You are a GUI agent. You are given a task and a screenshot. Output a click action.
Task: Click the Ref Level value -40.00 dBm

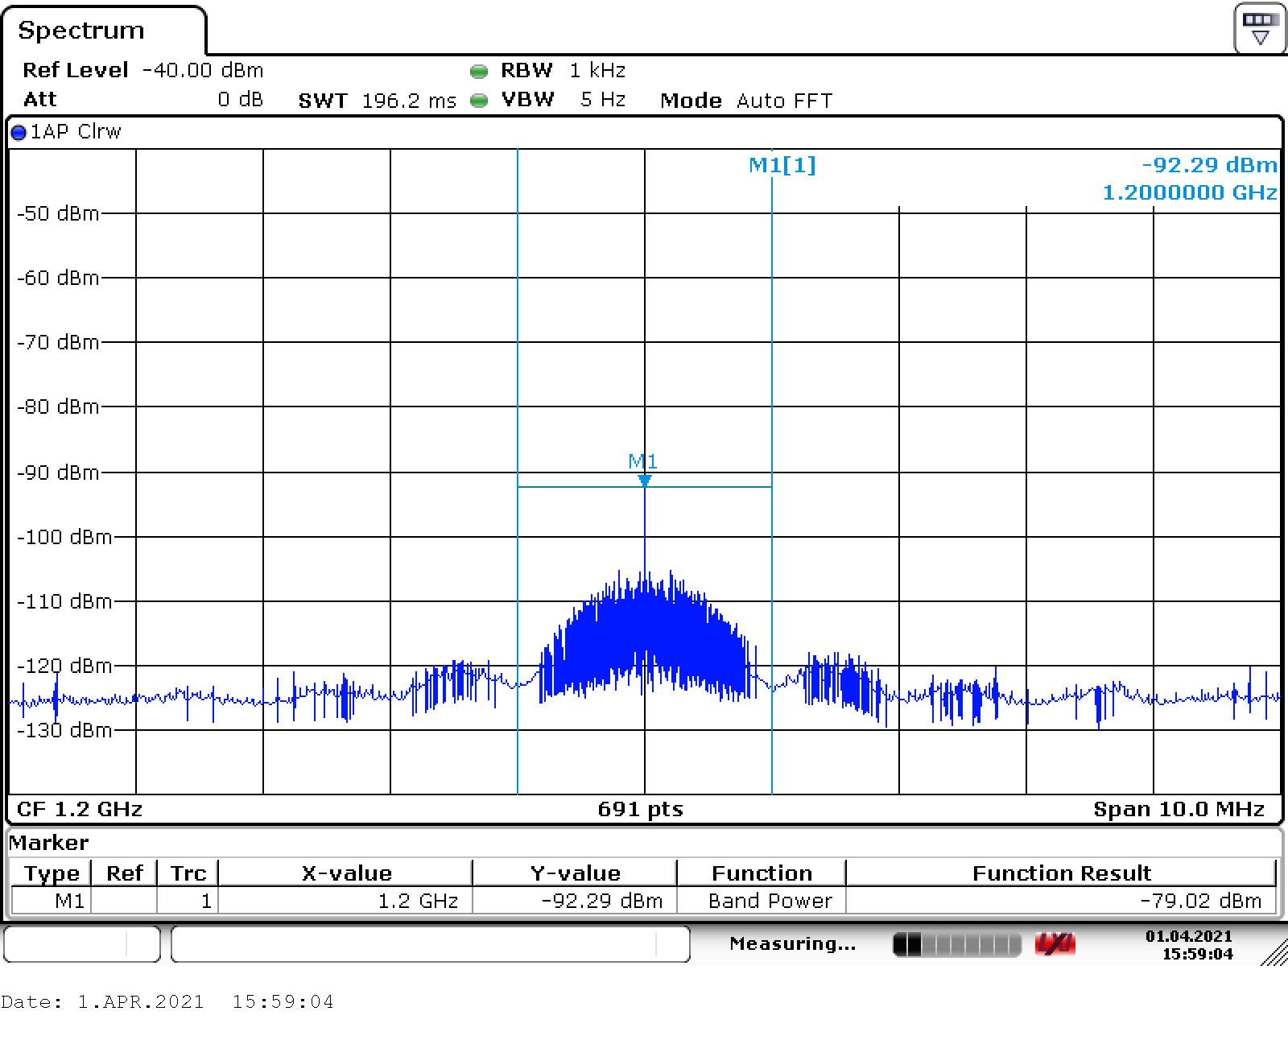pos(202,71)
